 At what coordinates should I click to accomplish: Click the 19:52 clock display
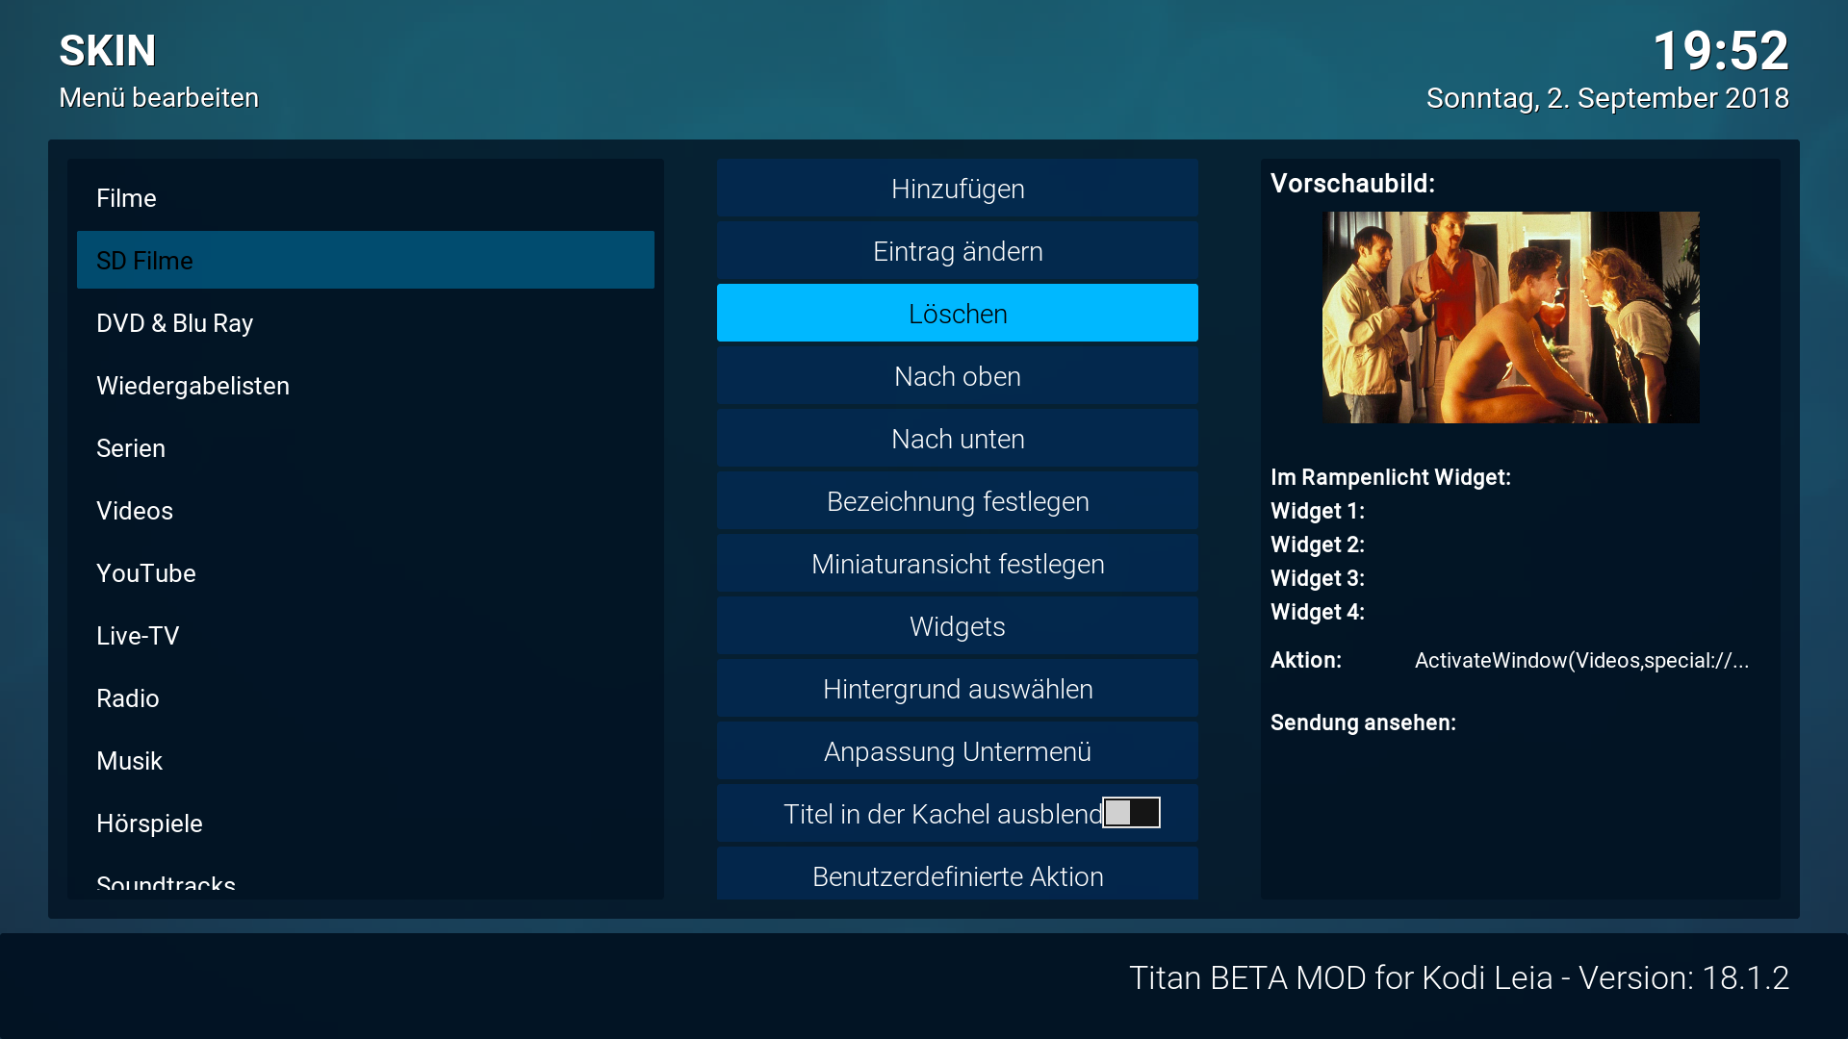1721,51
